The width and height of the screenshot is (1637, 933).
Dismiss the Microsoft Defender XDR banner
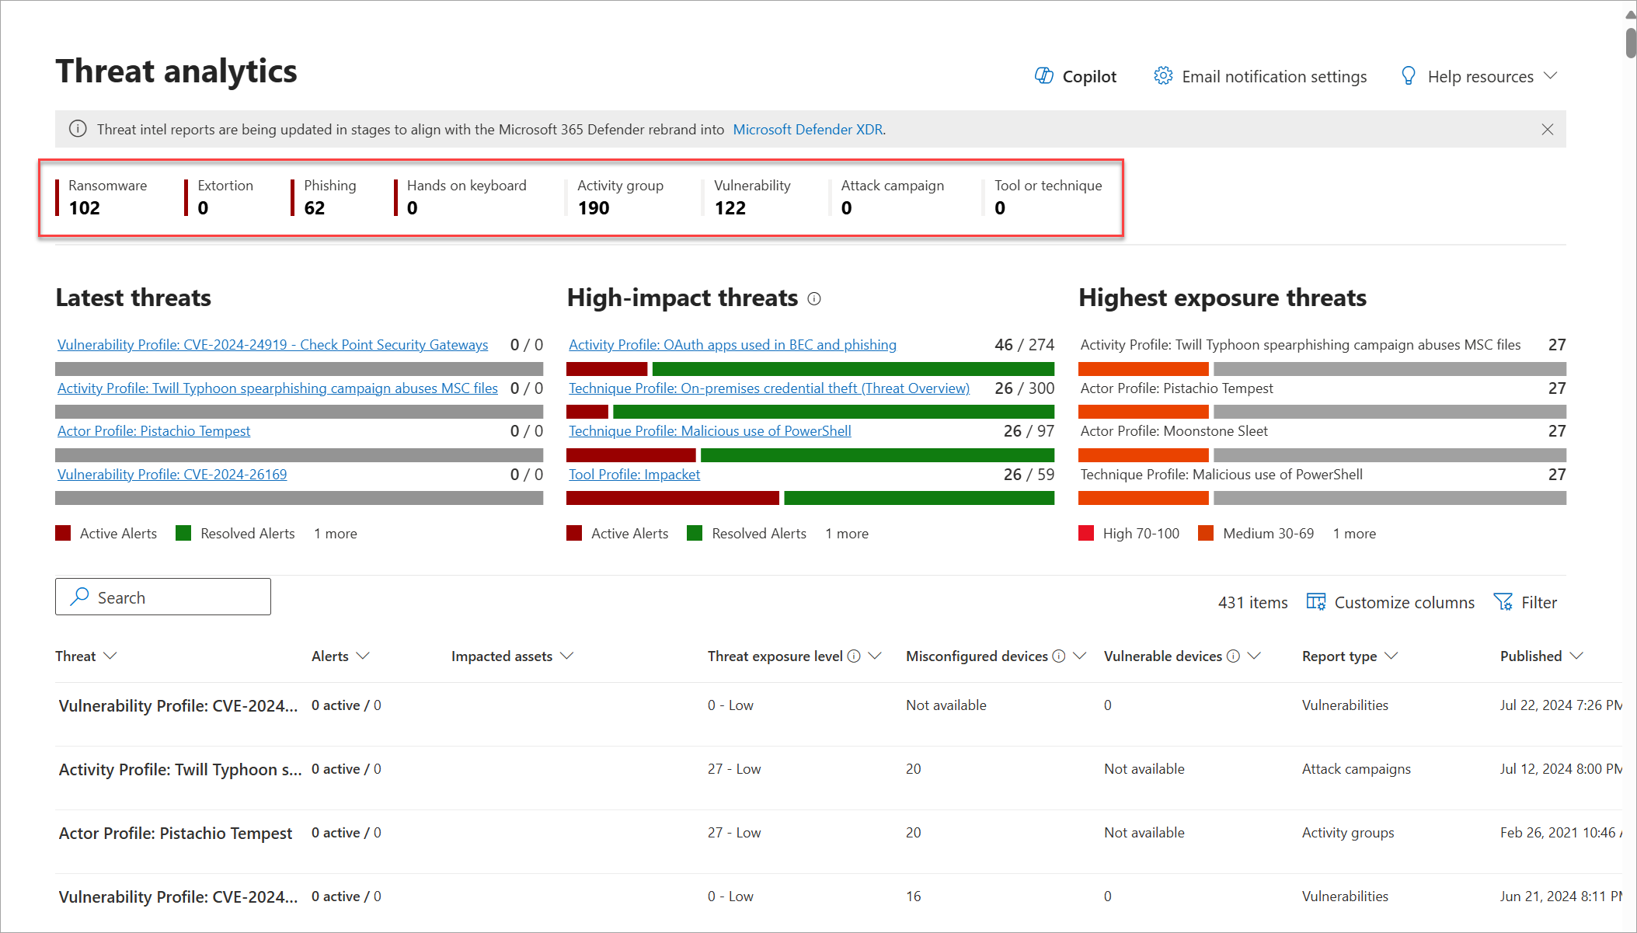point(1548,129)
